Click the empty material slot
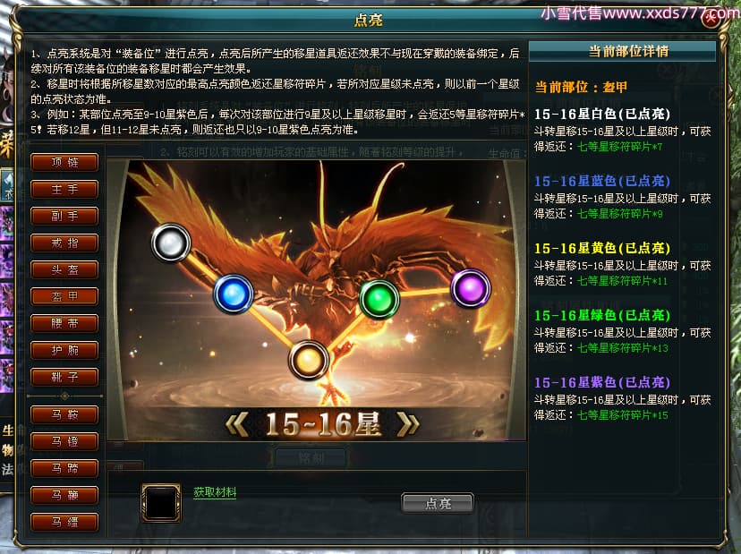 tap(161, 503)
